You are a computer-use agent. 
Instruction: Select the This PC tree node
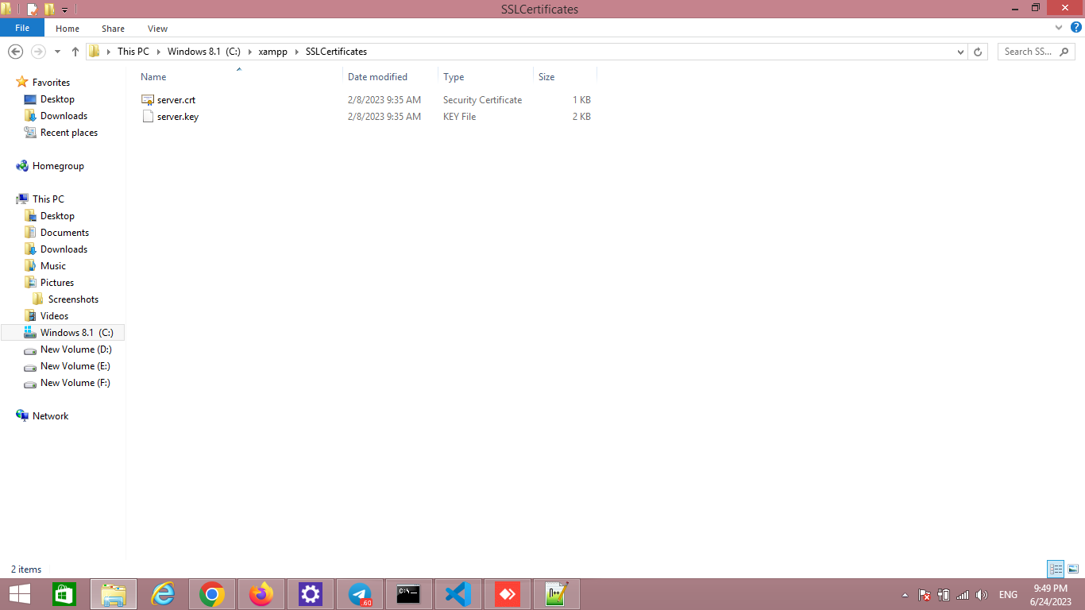(x=48, y=199)
